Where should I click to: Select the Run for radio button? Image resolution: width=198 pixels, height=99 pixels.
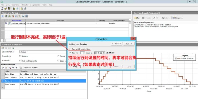(70, 53)
